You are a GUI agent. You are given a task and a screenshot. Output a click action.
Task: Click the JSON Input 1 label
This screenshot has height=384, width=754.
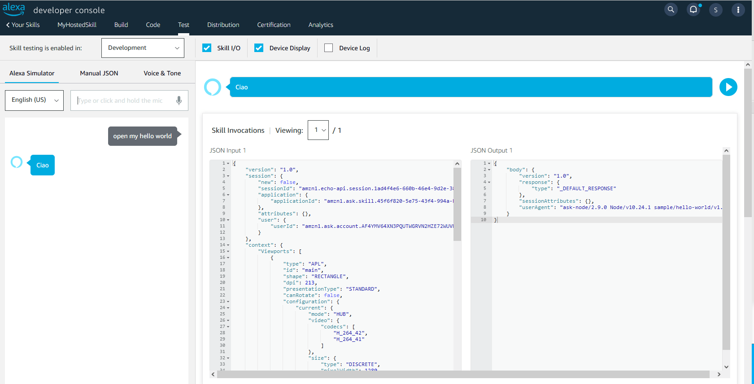228,150
